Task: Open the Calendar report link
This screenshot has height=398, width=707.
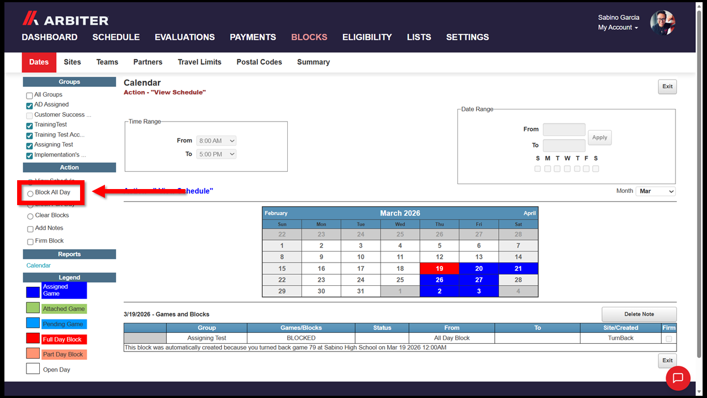Action: pyautogui.click(x=39, y=265)
